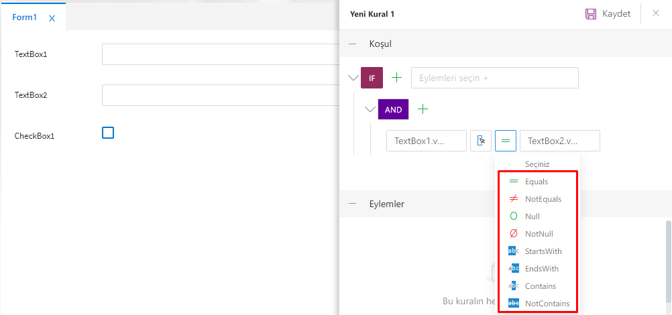Click the save disk icon beside Kaydet
The image size is (672, 315).
(x=591, y=13)
